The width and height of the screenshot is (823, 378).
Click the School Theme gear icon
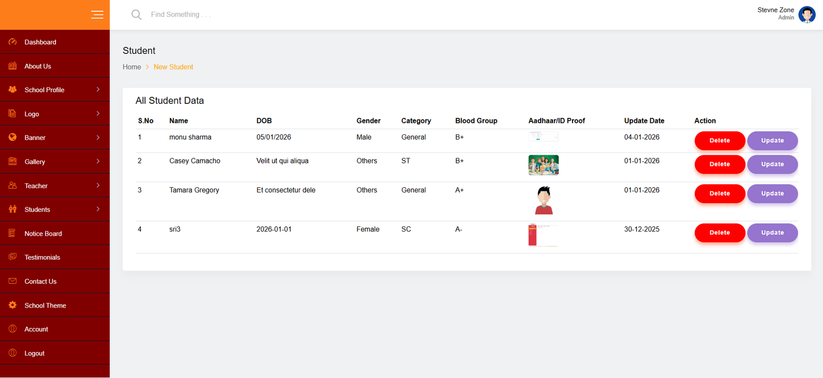tap(13, 305)
